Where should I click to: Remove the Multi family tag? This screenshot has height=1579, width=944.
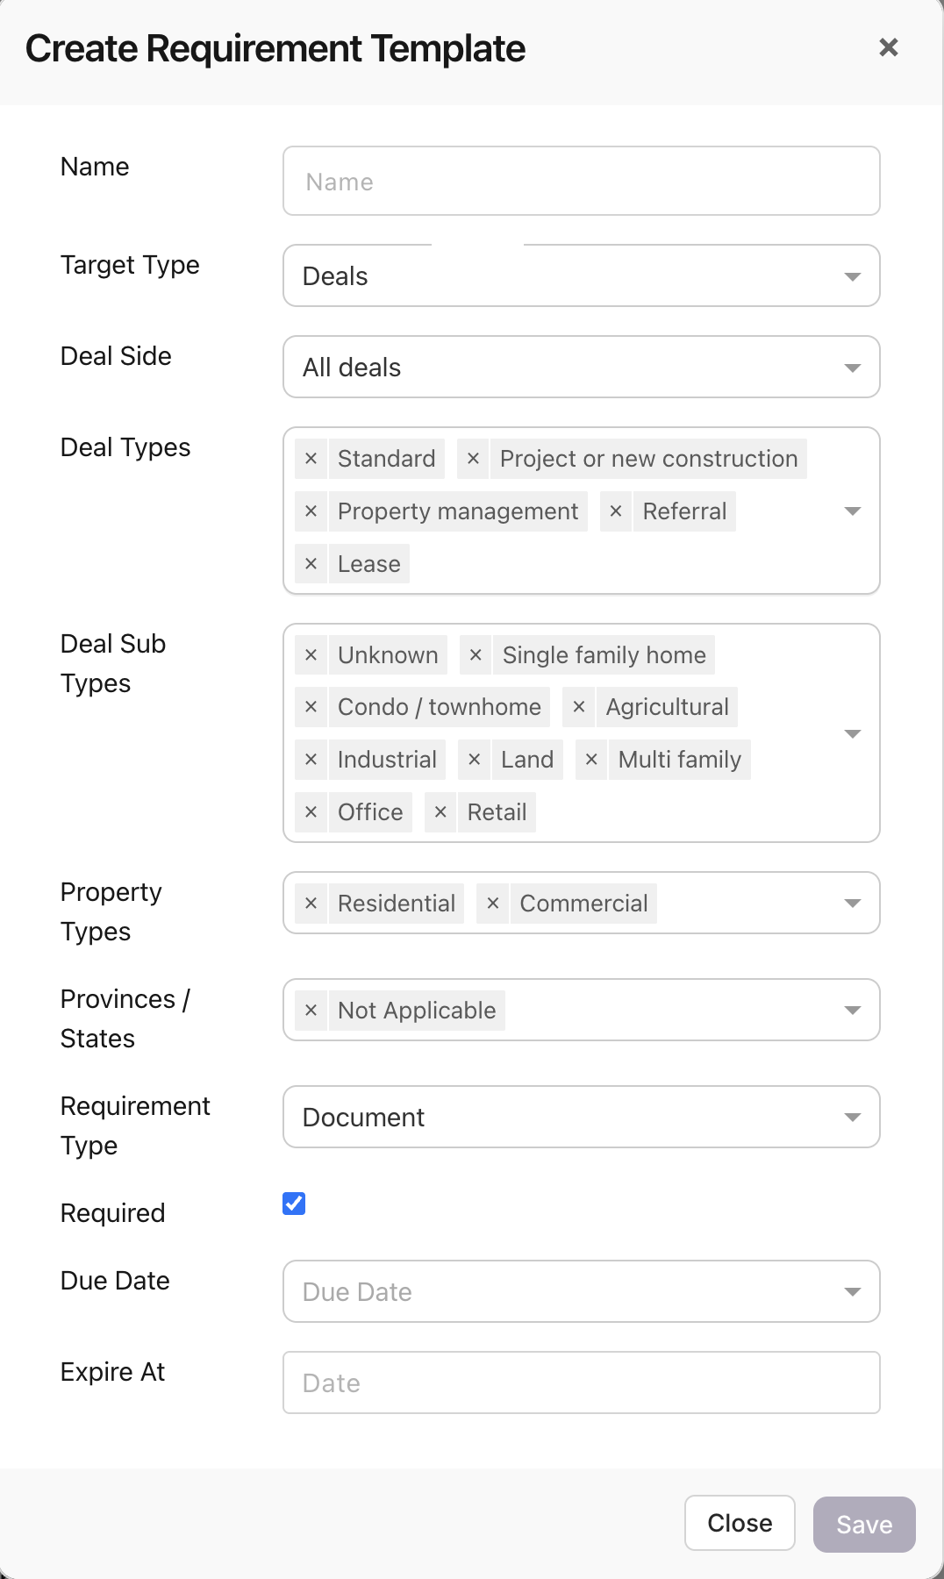click(591, 760)
